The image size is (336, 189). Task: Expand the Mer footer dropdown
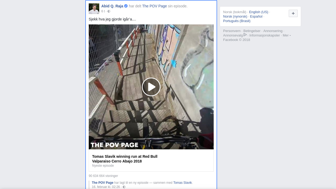[287, 35]
